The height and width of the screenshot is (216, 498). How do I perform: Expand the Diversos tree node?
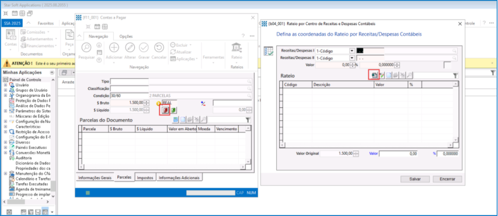[x=5, y=142]
